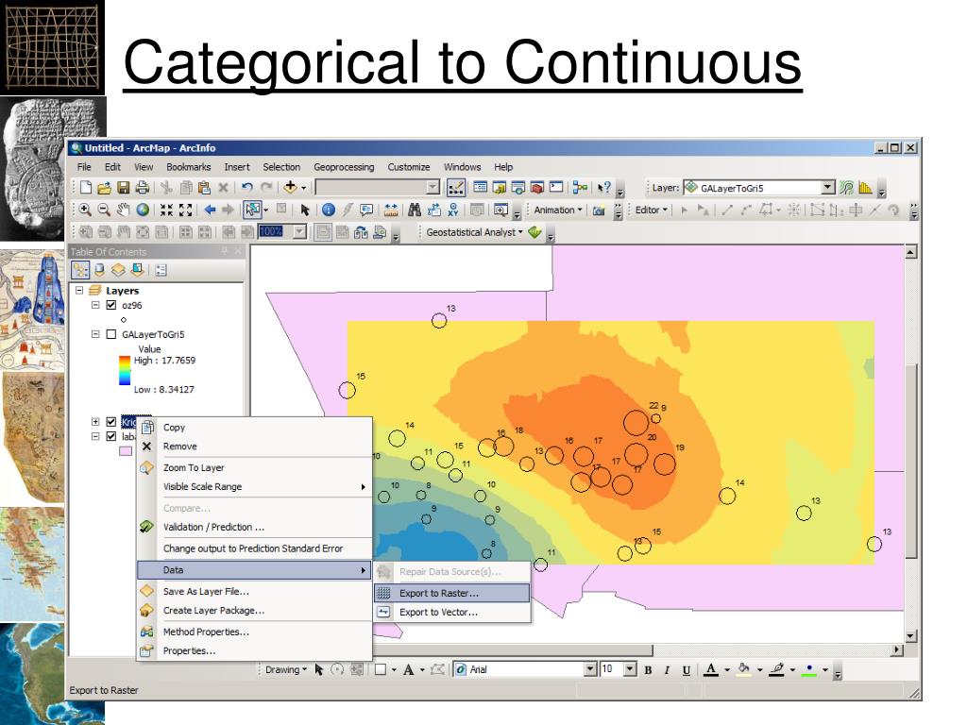Select the Zoom Out tool
Image resolution: width=967 pixels, height=725 pixels.
click(104, 210)
